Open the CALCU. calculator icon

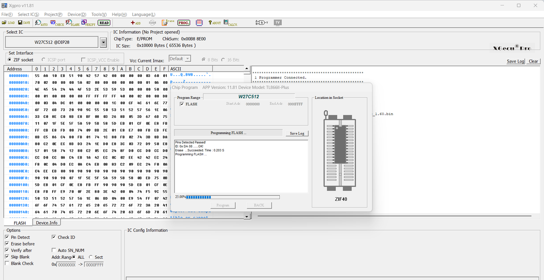point(230,23)
